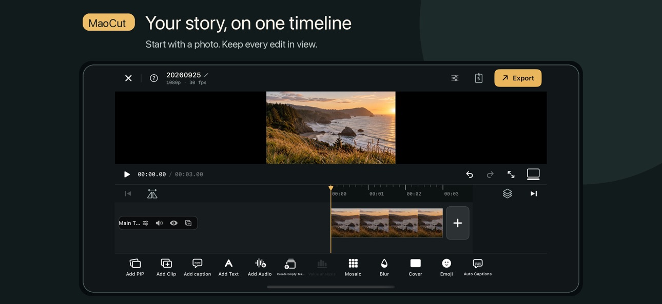This screenshot has width=662, height=304.
Task: Mute the Main Track audio
Action: click(x=159, y=223)
